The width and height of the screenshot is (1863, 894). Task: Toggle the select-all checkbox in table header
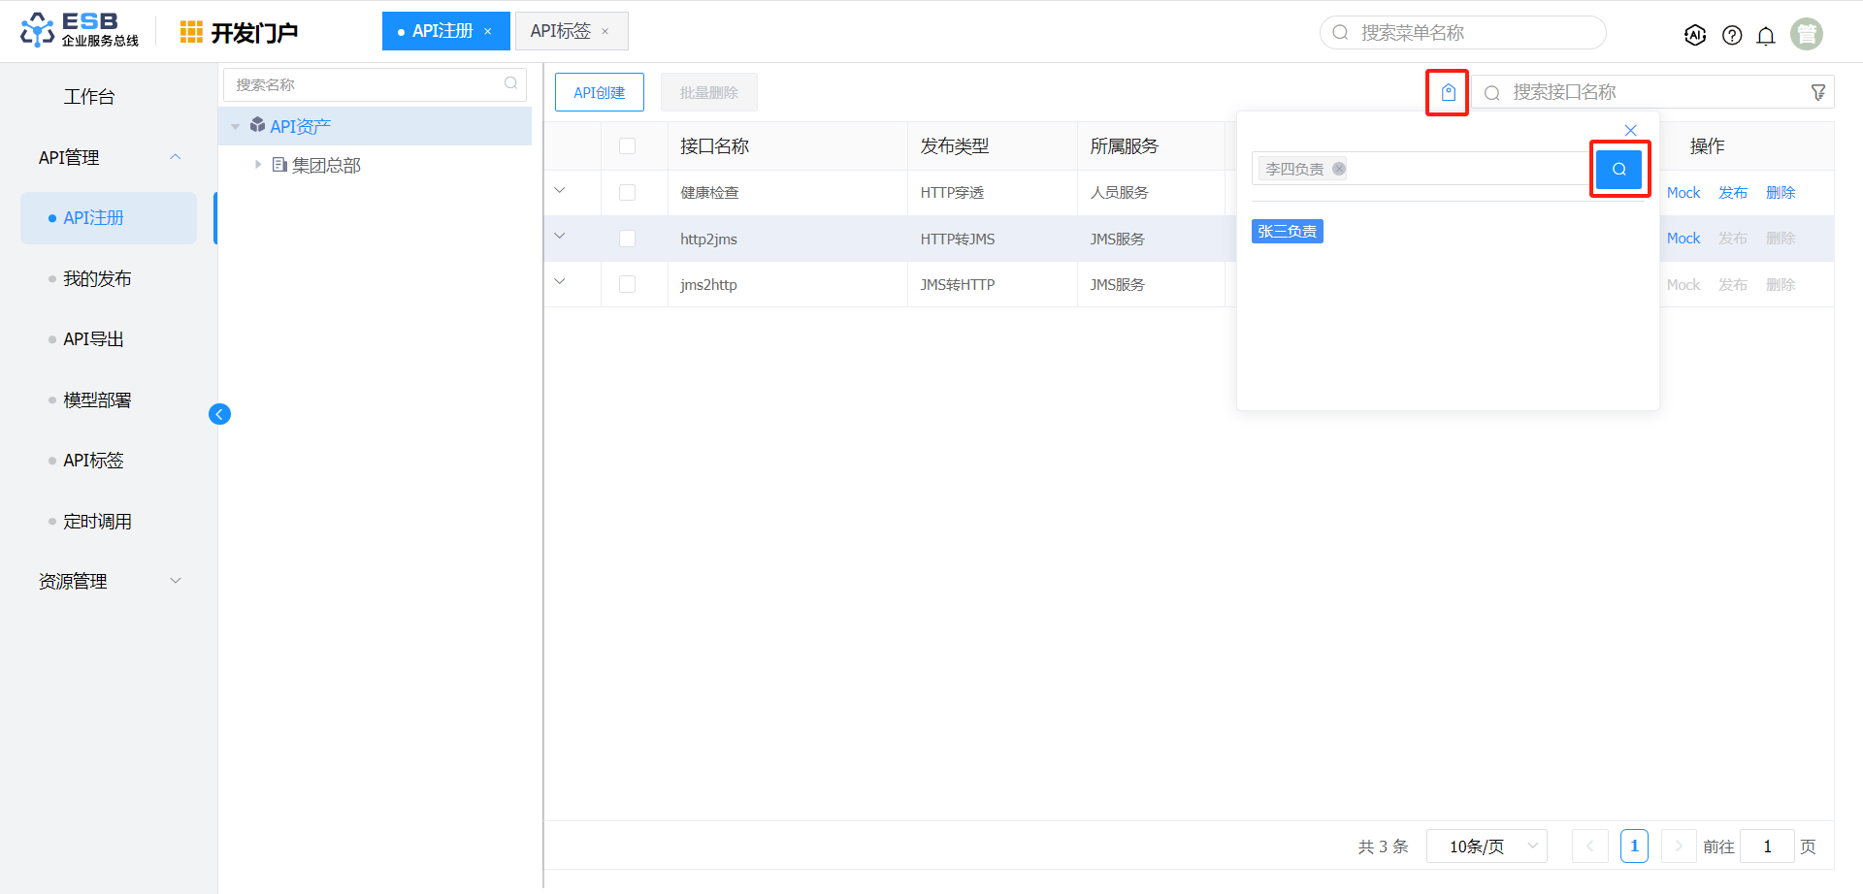click(627, 145)
